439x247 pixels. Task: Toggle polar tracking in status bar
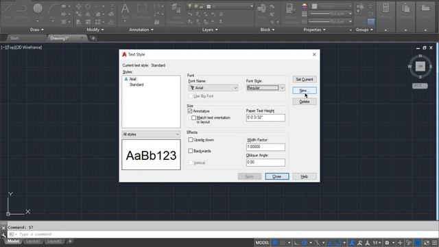pos(304,243)
